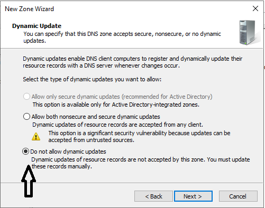This screenshot has width=265, height=208.
Task: Click the black upward arrow annotation
Action: tap(29, 181)
